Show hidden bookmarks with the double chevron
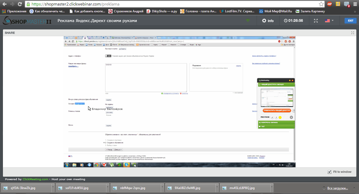Screen dimensions: 359x194 click(x=356, y=11)
